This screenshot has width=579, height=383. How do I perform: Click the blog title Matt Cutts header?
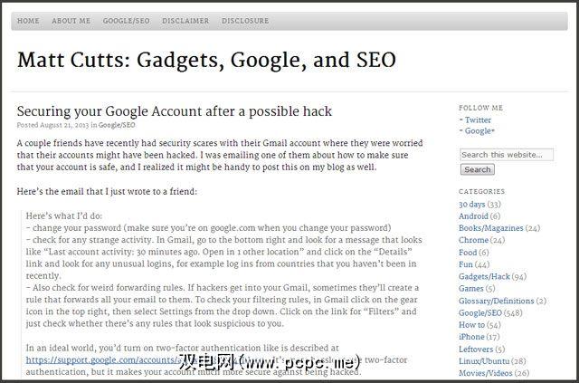[206, 61]
